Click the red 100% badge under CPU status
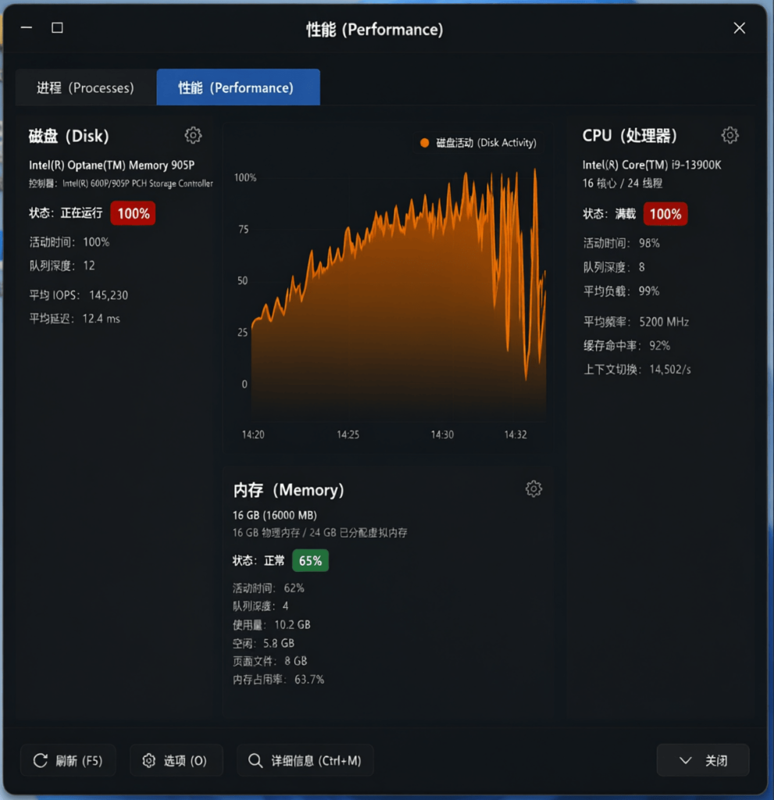774x800 pixels. pos(665,214)
